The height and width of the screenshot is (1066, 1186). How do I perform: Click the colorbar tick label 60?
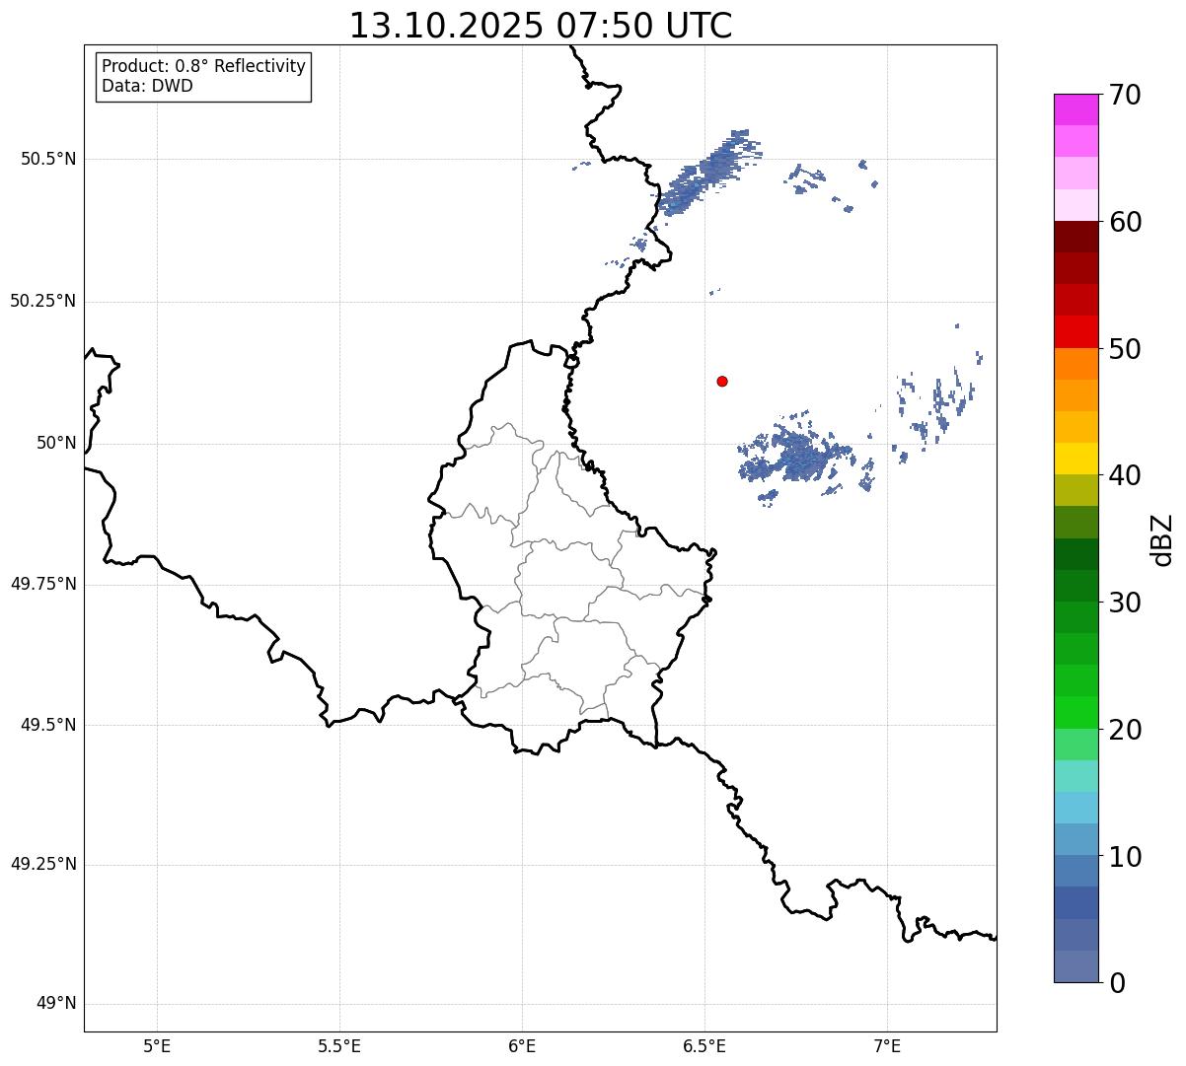(x=1125, y=222)
